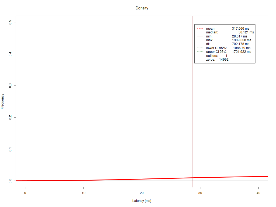Click the zeros count "14992"
This screenshot has height=207, width=276.
224,60
